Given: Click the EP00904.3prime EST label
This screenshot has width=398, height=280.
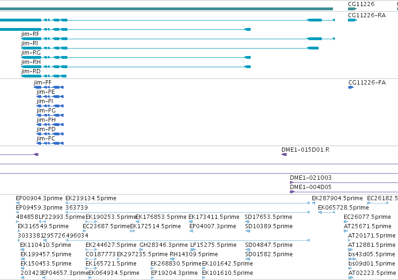Looking at the screenshot, I should pyautogui.click(x=39, y=198).
